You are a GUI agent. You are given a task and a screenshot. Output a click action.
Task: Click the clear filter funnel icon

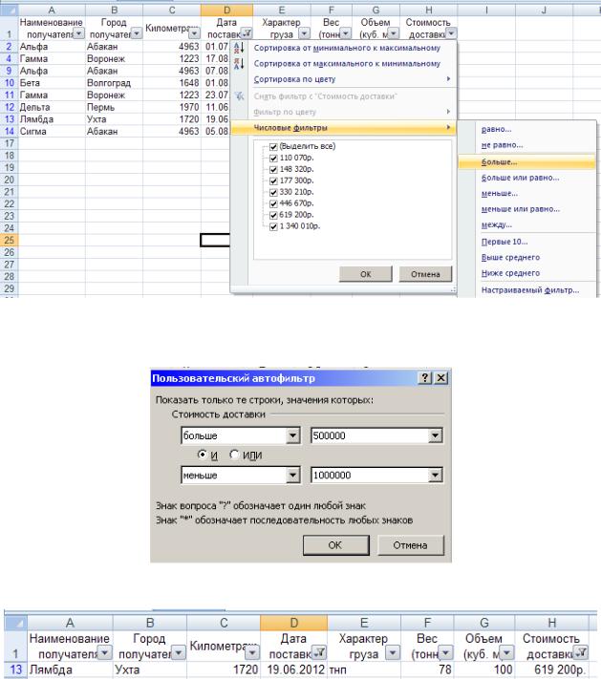tap(239, 96)
